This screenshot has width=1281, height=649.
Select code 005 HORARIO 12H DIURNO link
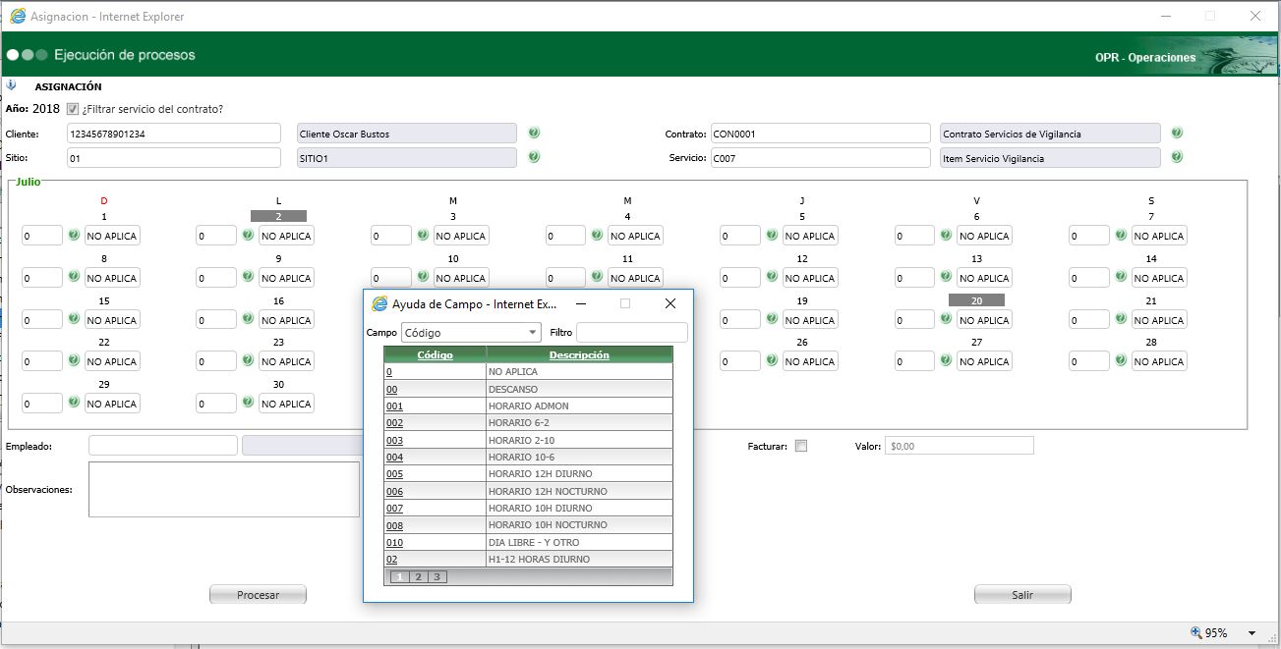point(394,474)
